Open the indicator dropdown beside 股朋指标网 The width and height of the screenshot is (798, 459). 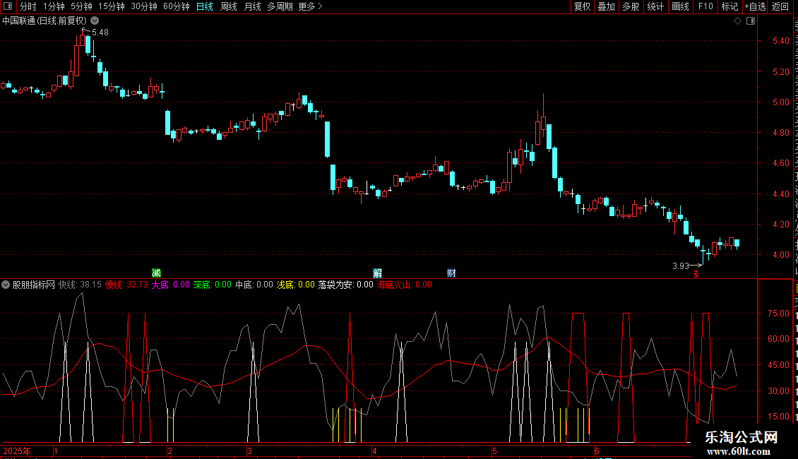(x=6, y=285)
